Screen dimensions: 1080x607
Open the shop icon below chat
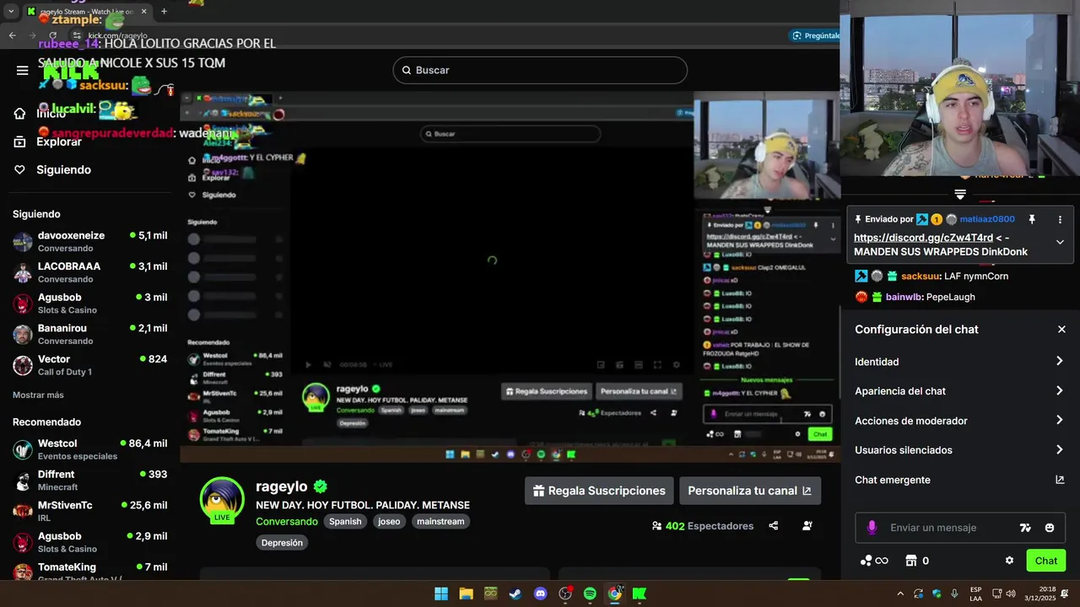click(x=910, y=561)
